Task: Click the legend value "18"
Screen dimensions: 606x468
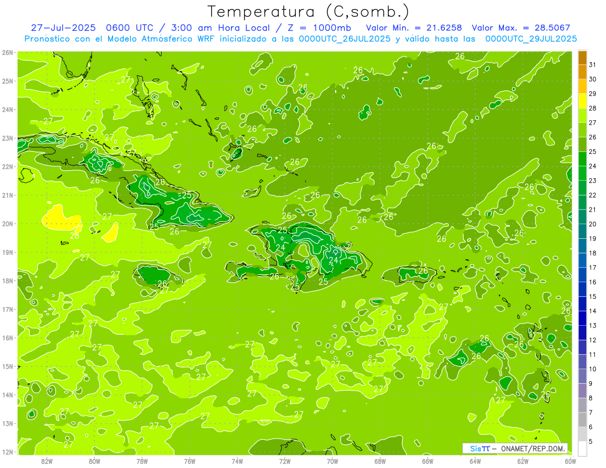Action: 593,253
